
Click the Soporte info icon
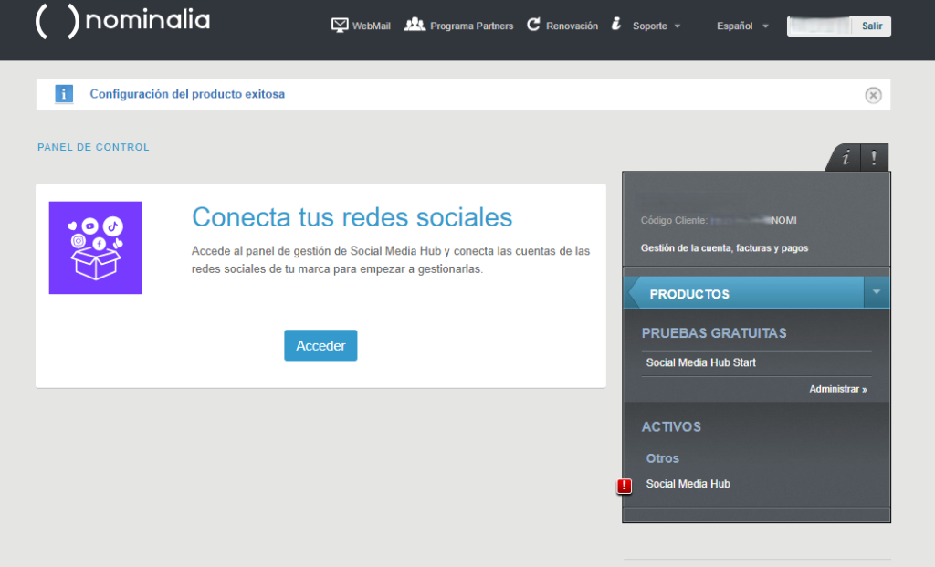click(x=616, y=24)
